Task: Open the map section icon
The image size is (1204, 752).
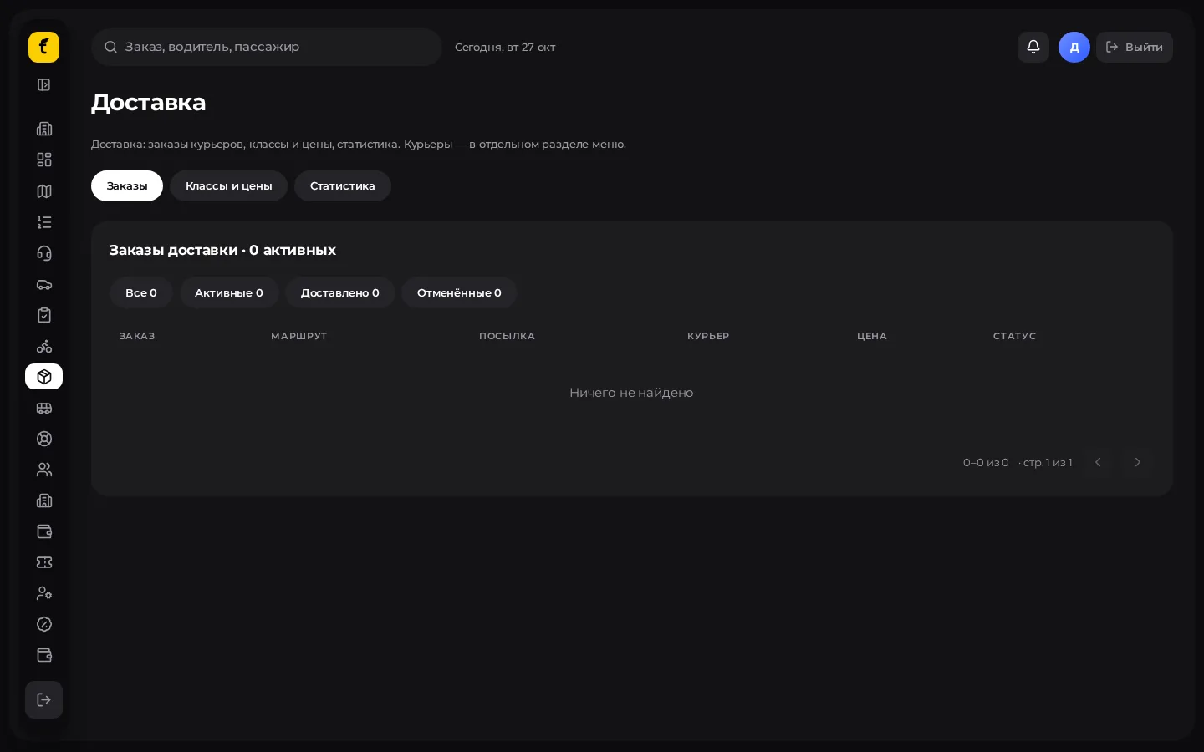Action: point(44,191)
